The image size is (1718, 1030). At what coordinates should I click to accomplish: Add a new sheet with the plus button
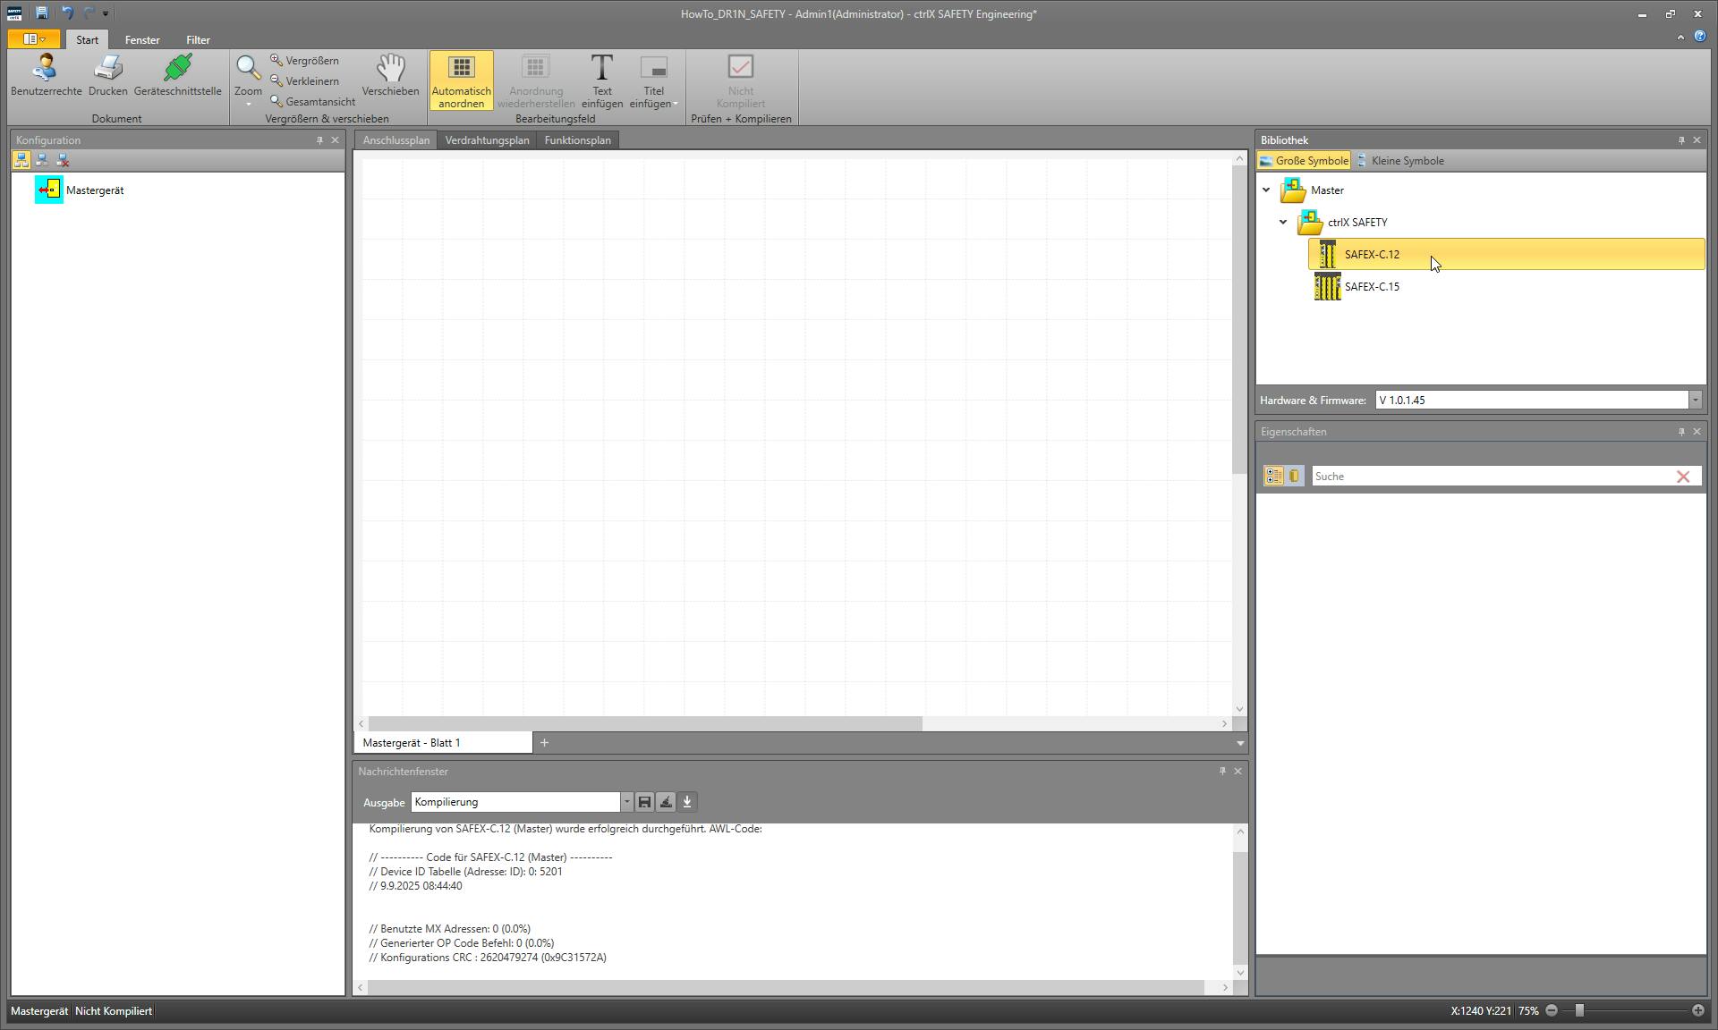pos(544,743)
